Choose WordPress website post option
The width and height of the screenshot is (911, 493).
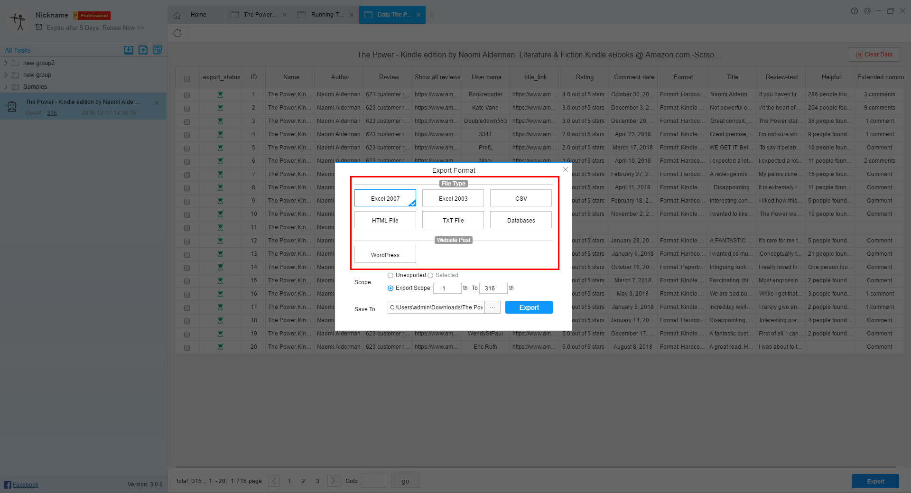(x=385, y=254)
